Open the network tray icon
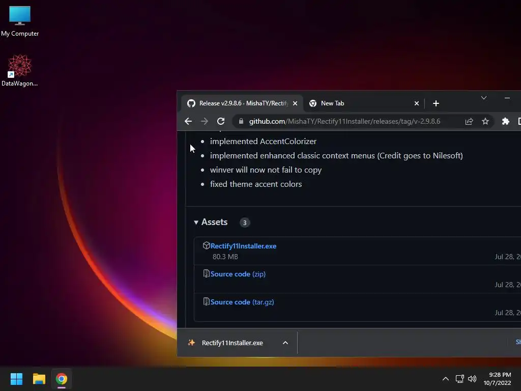521x391 pixels. [459, 379]
